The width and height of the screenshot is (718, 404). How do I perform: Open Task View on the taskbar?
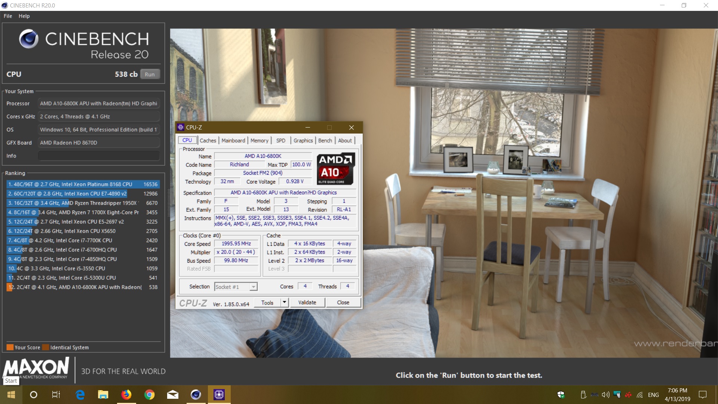click(x=56, y=395)
